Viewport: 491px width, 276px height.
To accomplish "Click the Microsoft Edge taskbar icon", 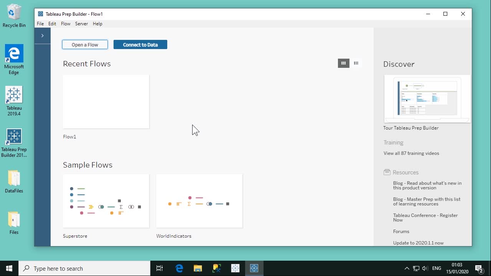I will (x=179, y=268).
